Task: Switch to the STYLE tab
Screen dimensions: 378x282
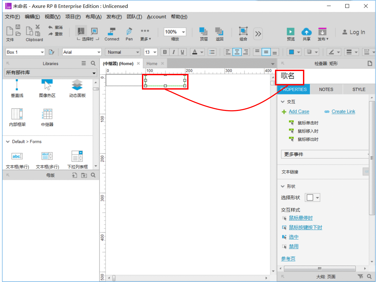Action: coord(359,89)
